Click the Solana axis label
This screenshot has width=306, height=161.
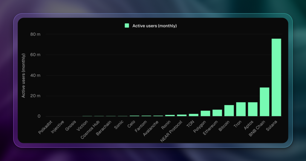pyautogui.click(x=271, y=126)
